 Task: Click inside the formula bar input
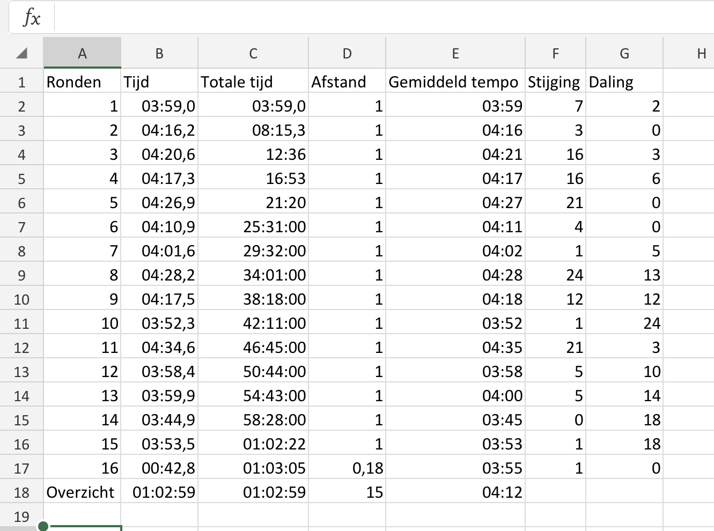coord(376,18)
